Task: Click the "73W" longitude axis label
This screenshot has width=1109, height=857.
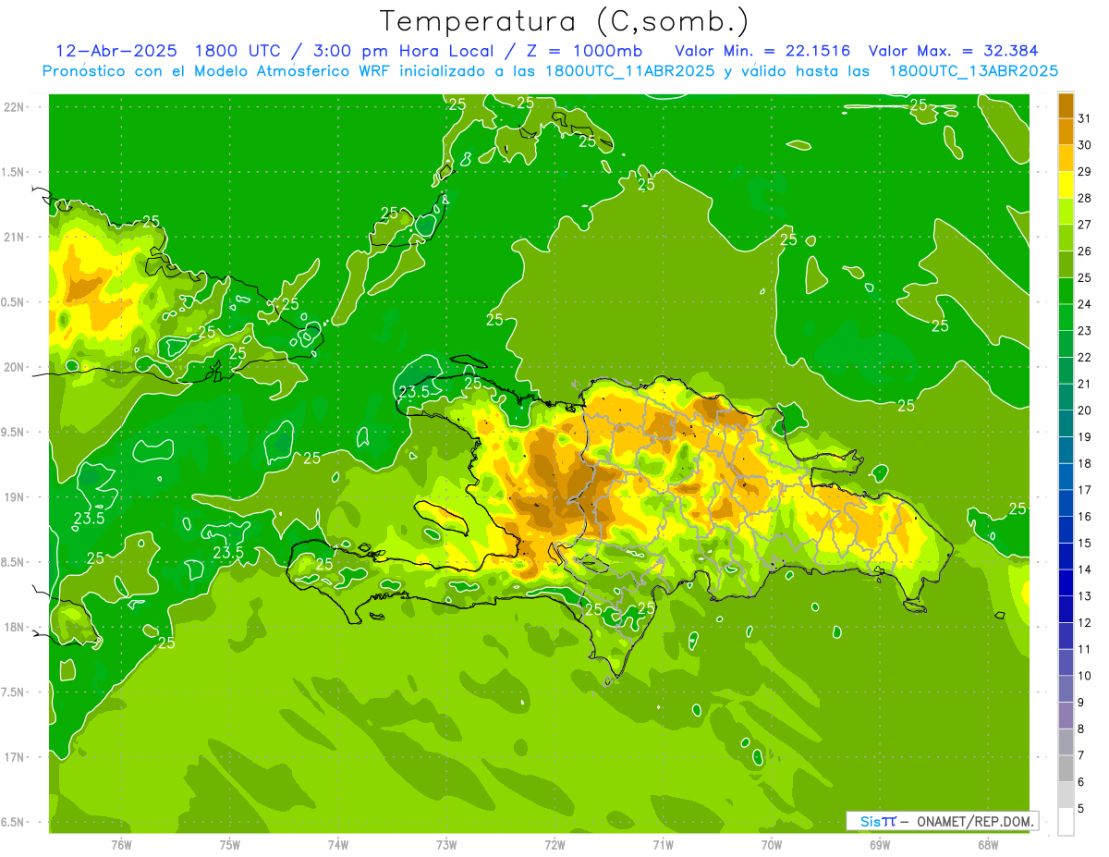Action: (446, 845)
